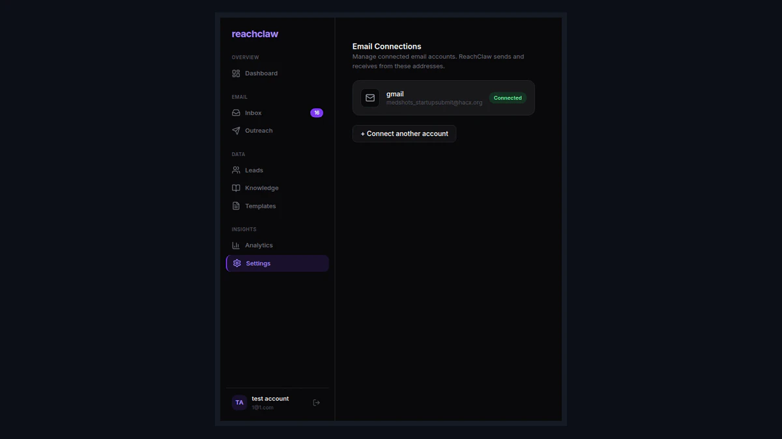Select the Dashboard grid icon
The width and height of the screenshot is (782, 439).
tap(235, 73)
